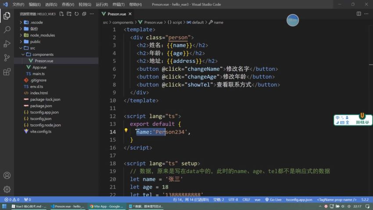Split the editor to the right
Screen dimensions: 373x210
point(359,14)
